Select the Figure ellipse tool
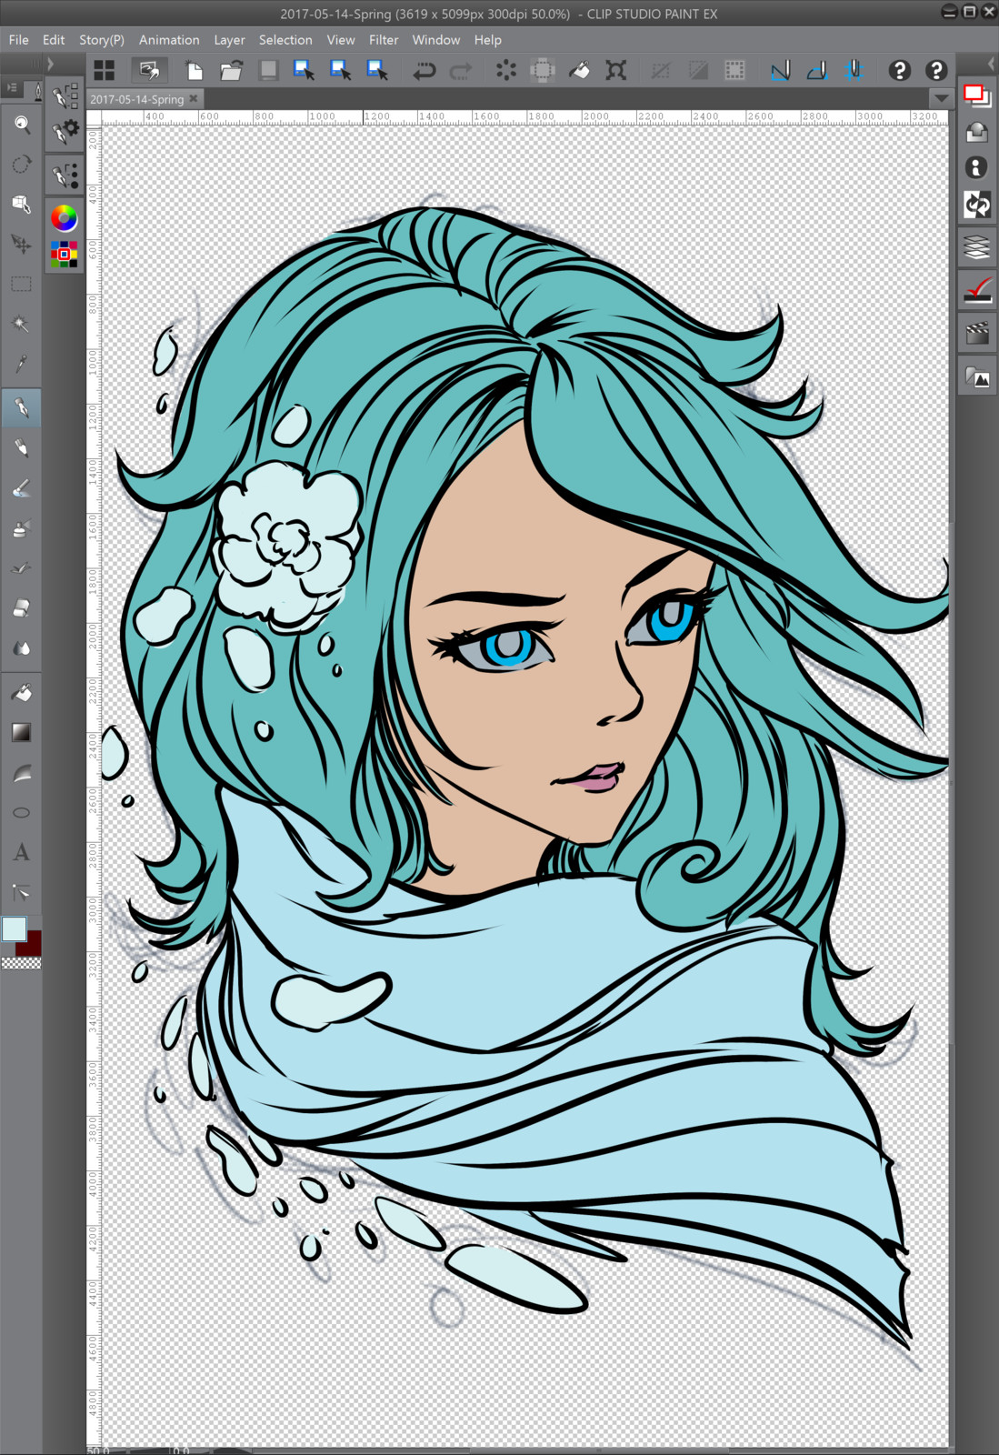The image size is (999, 1455). pos(21,813)
